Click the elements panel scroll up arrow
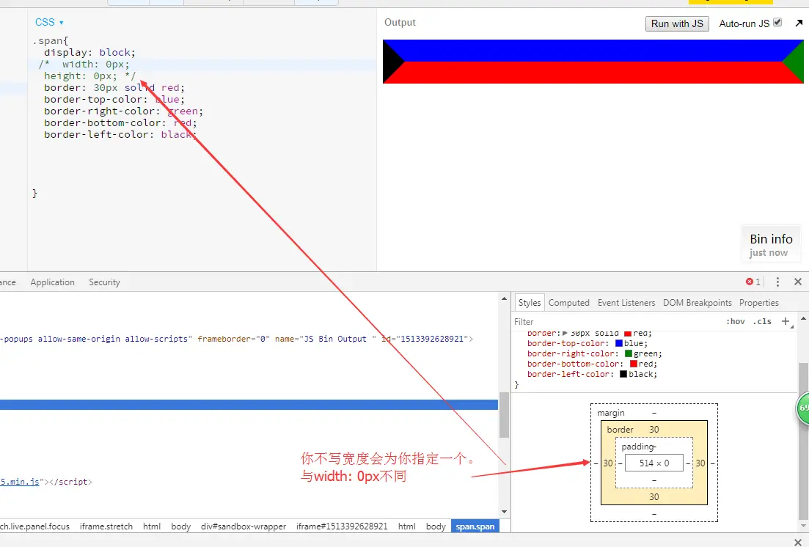The height and width of the screenshot is (547, 809). [x=504, y=298]
